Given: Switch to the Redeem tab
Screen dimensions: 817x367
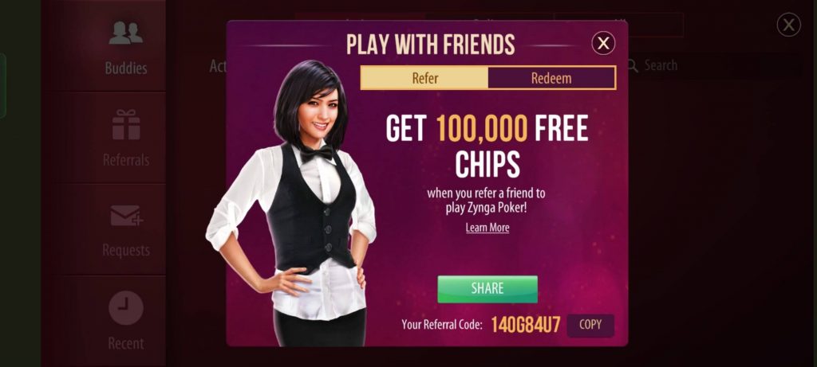Looking at the screenshot, I should coord(551,78).
